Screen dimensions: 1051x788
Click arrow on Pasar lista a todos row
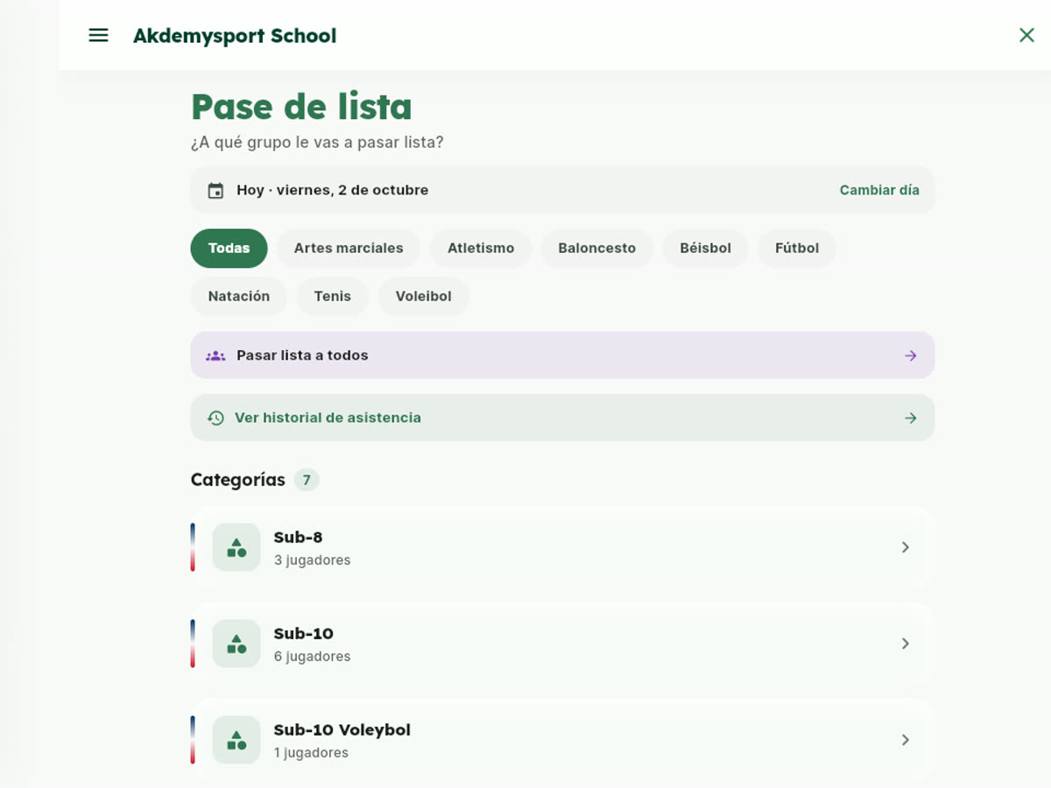pyautogui.click(x=911, y=355)
